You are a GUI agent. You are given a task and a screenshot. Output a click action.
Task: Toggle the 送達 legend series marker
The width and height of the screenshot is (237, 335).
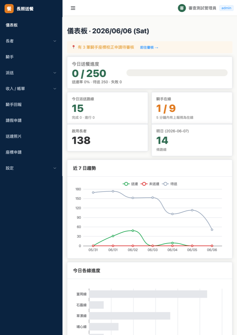(126, 184)
